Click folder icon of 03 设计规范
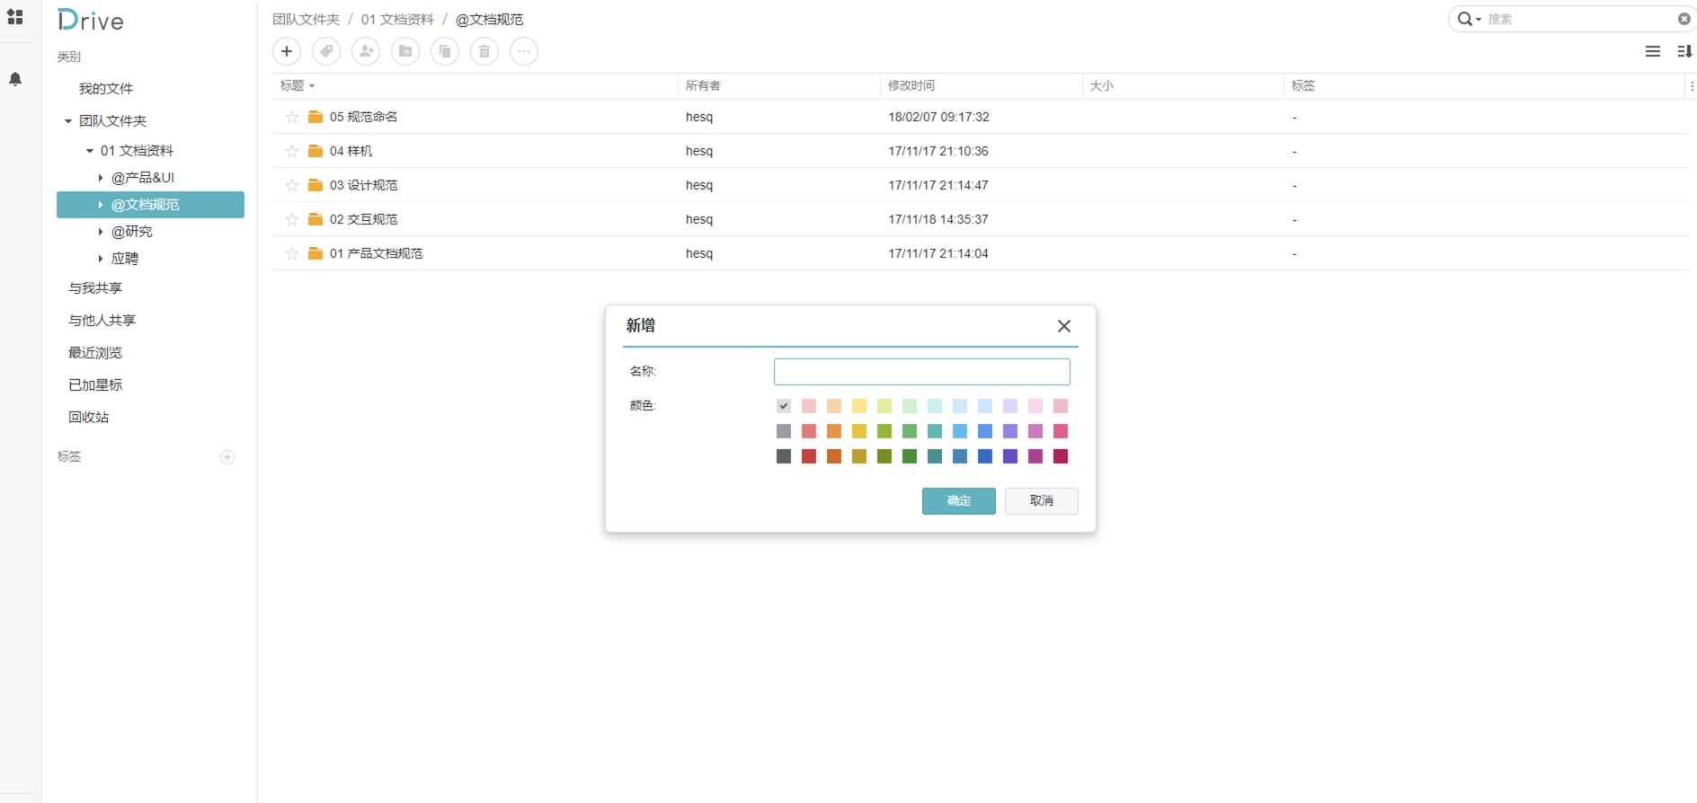1697x803 pixels. click(x=315, y=185)
